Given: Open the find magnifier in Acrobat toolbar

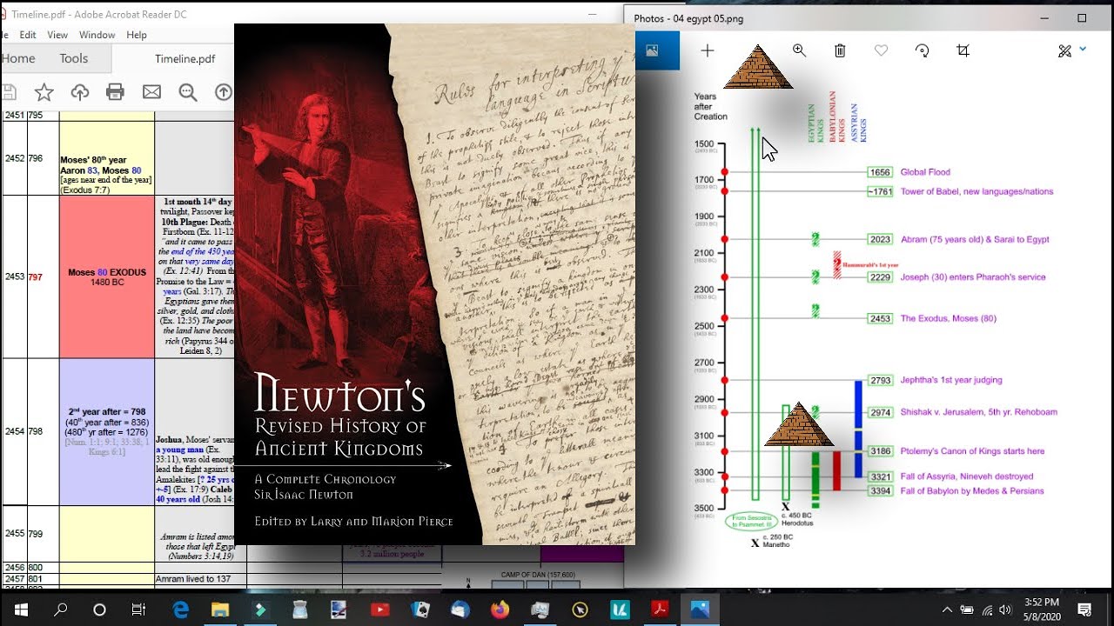Looking at the screenshot, I should point(188,91).
